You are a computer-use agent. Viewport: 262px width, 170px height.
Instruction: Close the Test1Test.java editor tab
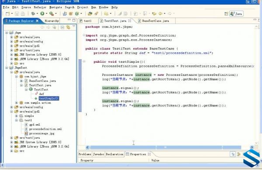(129, 21)
